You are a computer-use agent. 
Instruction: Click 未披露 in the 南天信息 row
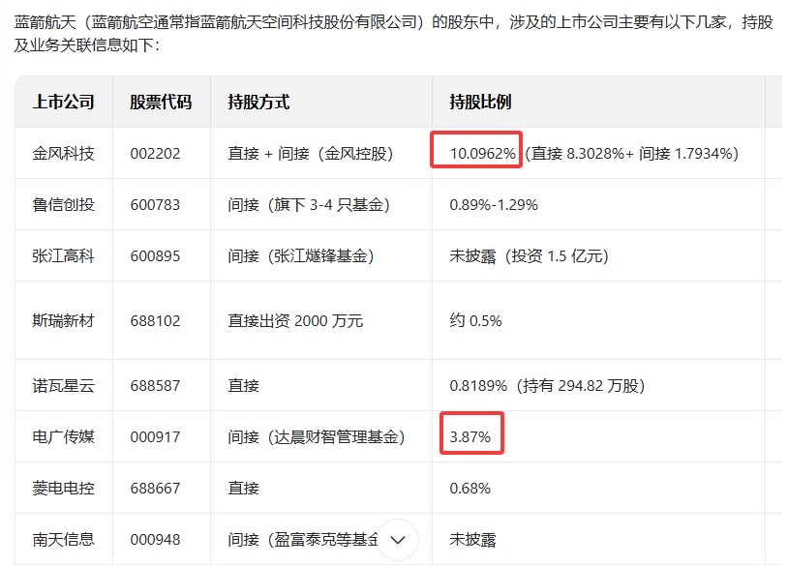coord(473,539)
